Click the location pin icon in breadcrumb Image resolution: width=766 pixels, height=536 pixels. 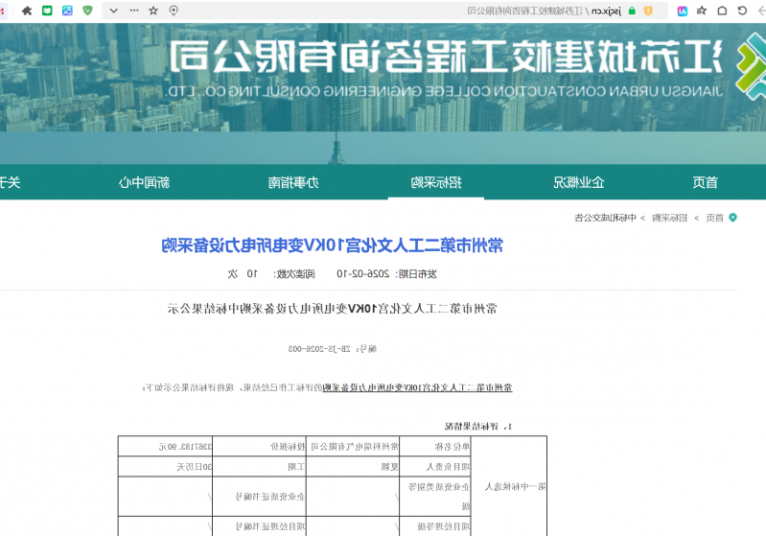click(x=732, y=218)
